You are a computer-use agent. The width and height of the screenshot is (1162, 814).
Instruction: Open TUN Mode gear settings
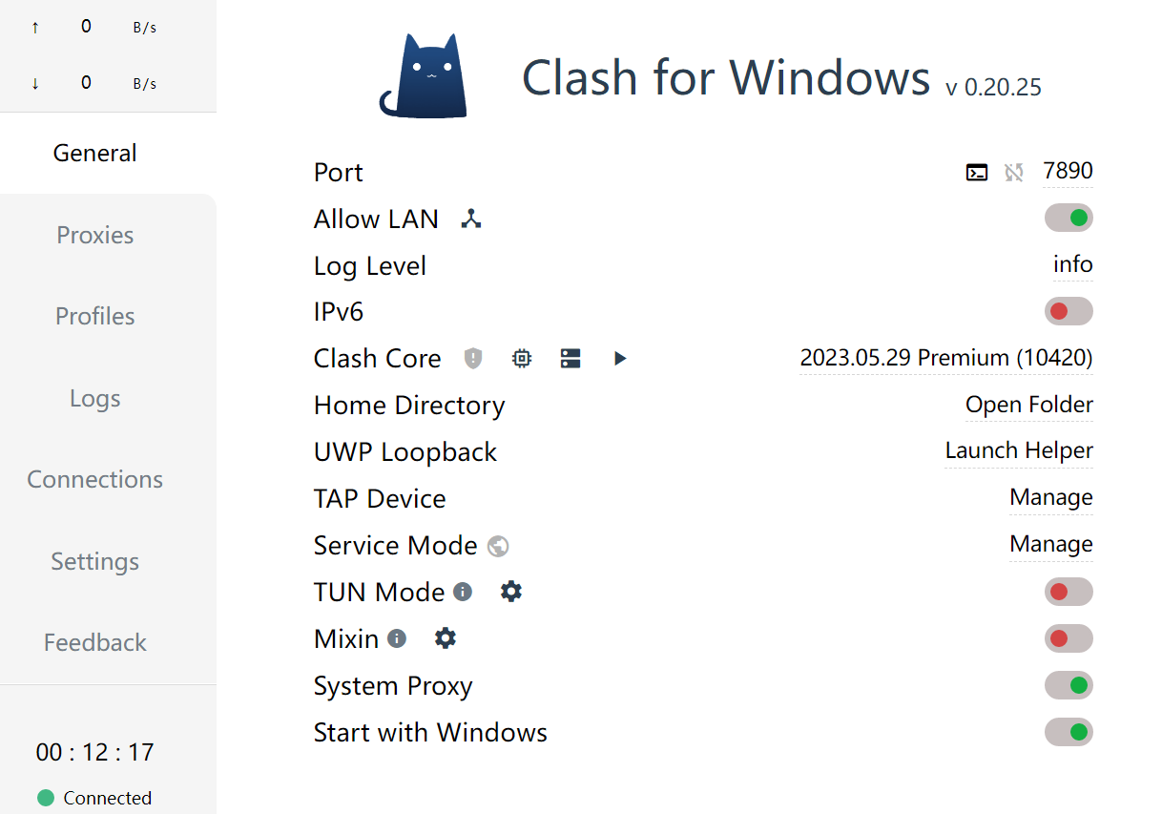[x=511, y=592]
